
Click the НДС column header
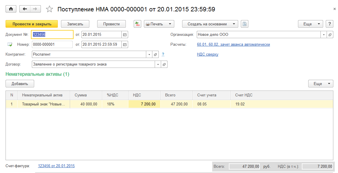(144, 95)
